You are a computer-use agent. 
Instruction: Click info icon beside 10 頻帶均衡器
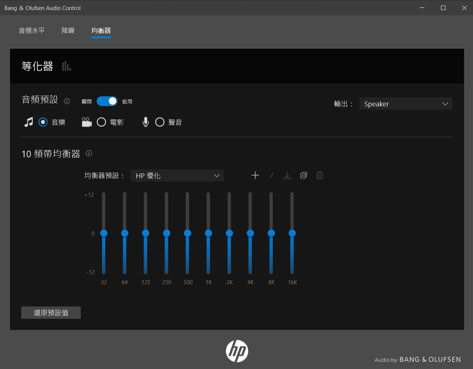pyautogui.click(x=89, y=153)
